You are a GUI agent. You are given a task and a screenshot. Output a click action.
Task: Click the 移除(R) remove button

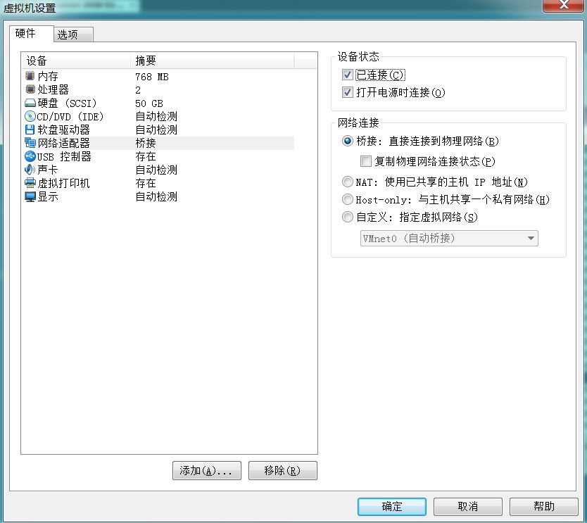point(283,470)
